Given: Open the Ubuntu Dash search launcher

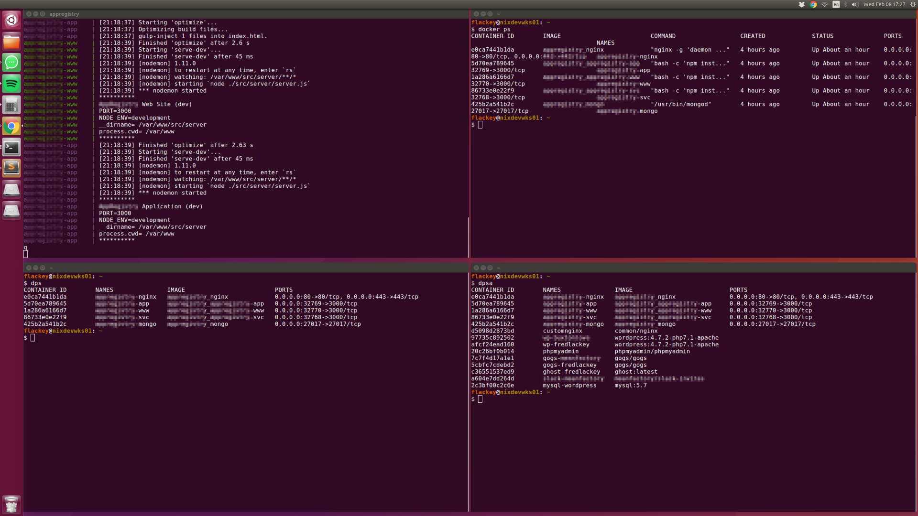Looking at the screenshot, I should 11,20.
